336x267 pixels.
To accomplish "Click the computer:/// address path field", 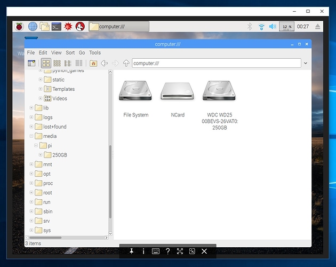I will 217,63.
